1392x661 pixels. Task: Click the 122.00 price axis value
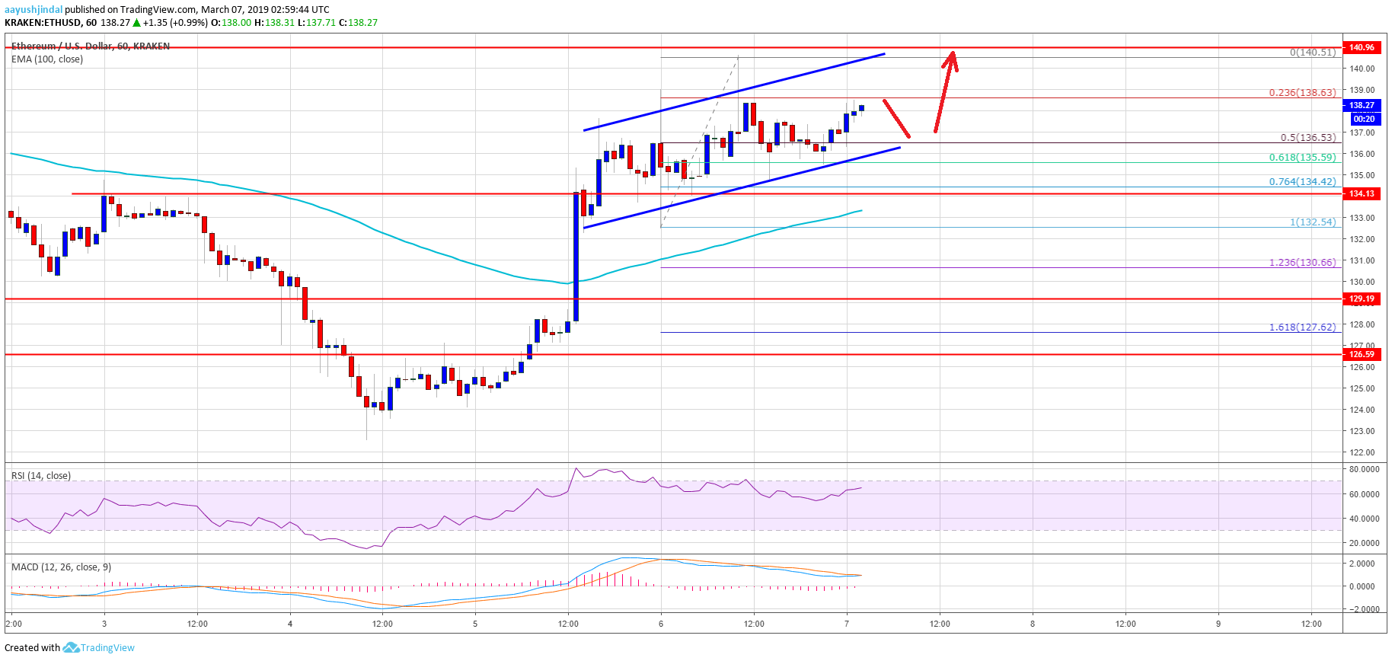click(x=1362, y=452)
